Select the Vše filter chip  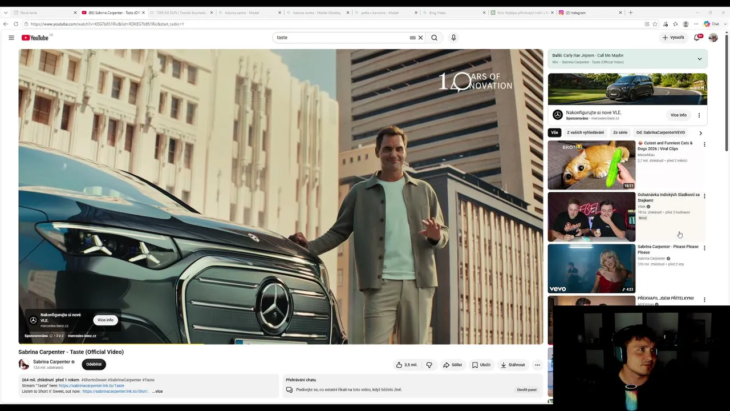[x=554, y=132]
